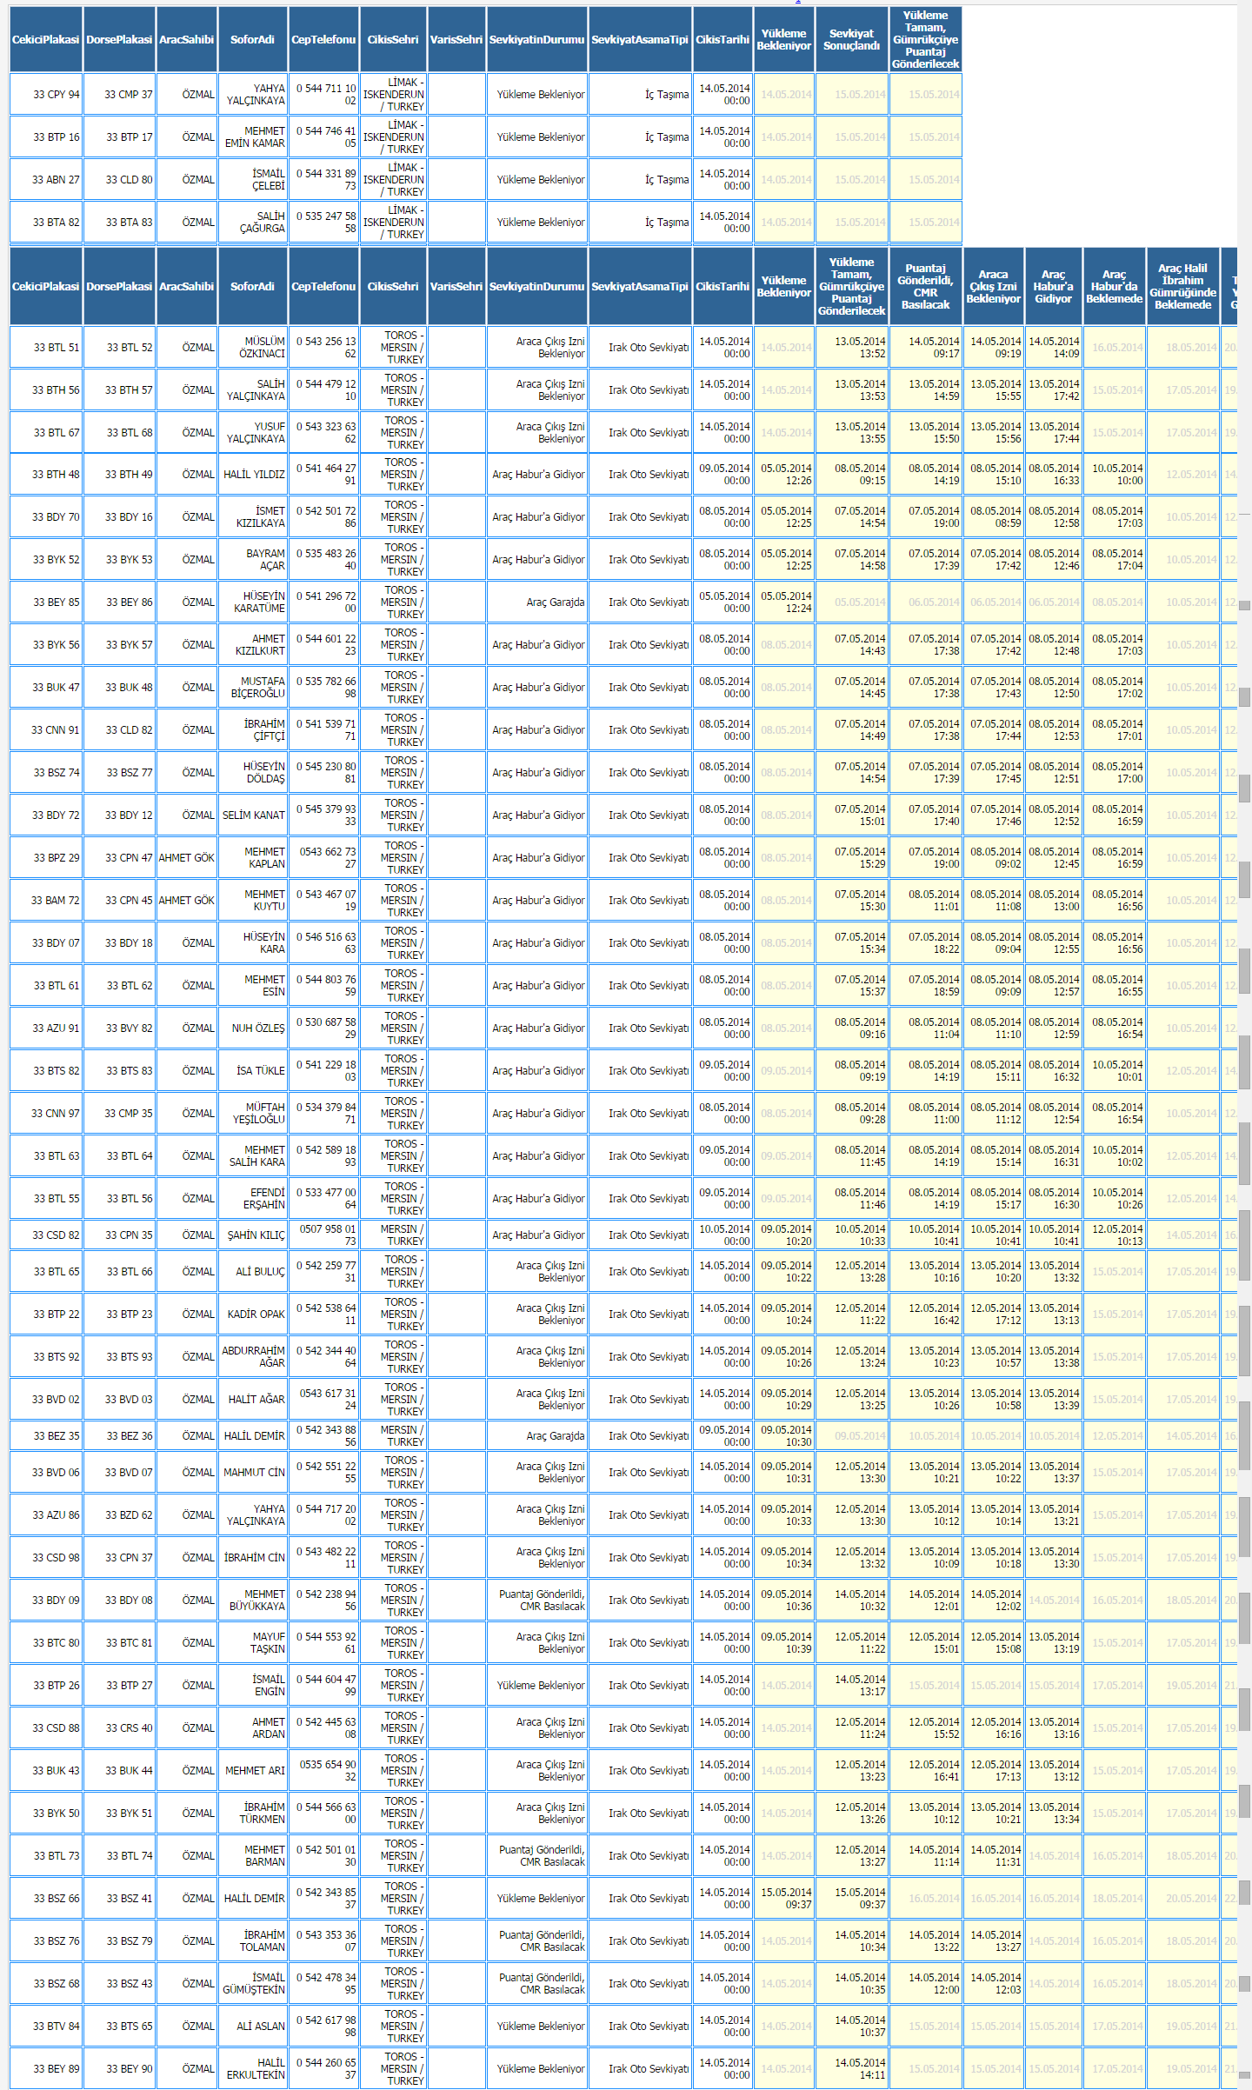Click date cell "10.05.2014 10:26"

[1114, 1198]
